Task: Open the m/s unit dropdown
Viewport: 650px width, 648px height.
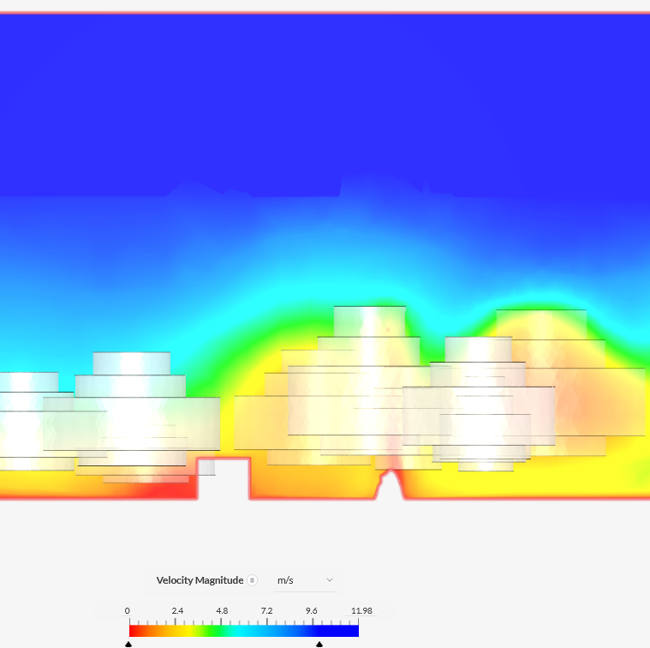Action: coord(305,580)
